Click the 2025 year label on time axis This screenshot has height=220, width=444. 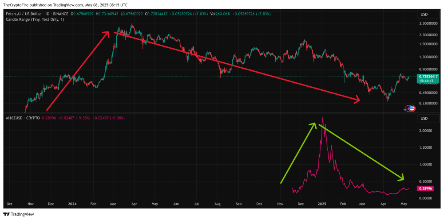pos(322,204)
